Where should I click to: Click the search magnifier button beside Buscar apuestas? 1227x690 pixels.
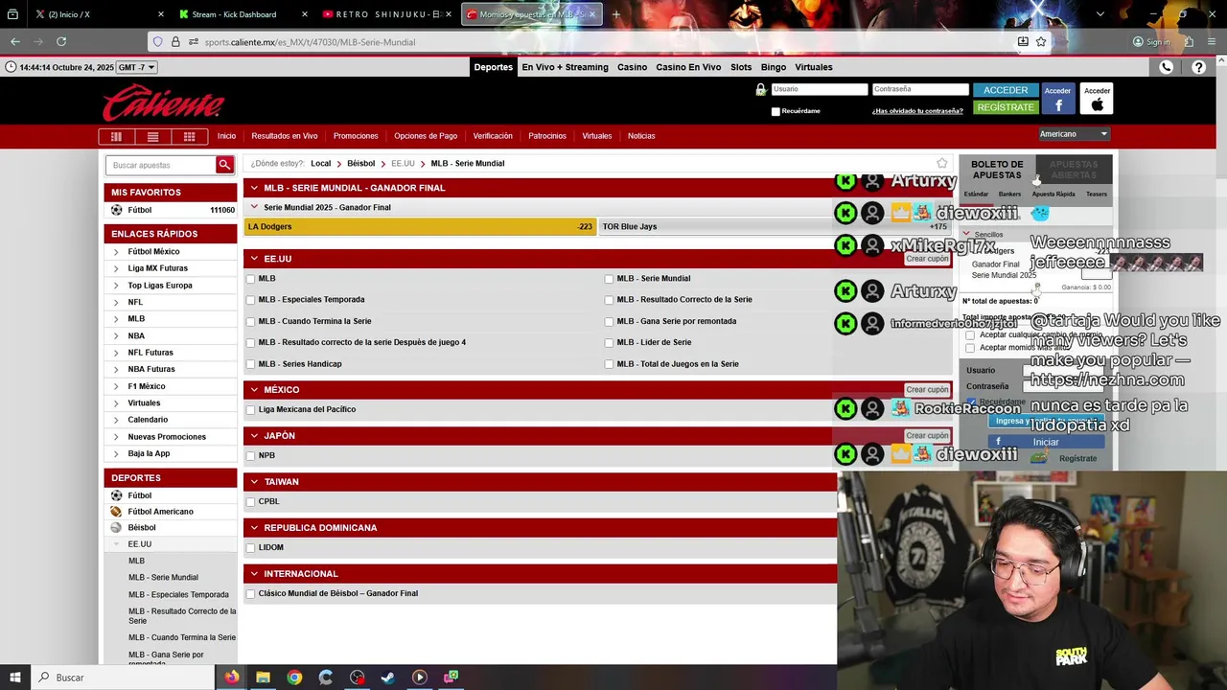point(224,165)
